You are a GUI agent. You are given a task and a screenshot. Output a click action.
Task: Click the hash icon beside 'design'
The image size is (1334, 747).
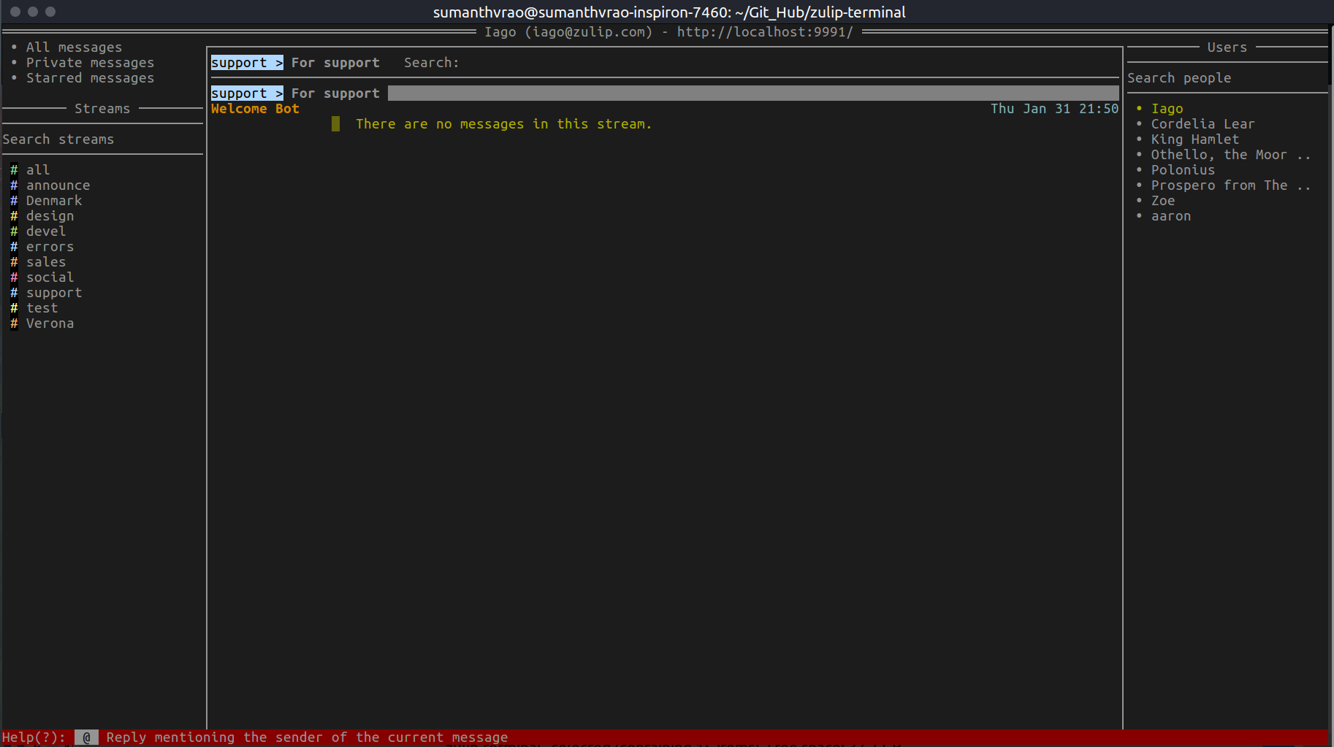click(x=14, y=216)
